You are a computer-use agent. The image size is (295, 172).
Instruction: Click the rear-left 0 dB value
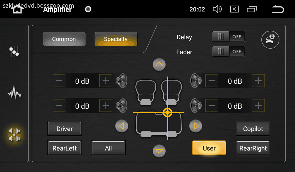[x=82, y=106]
